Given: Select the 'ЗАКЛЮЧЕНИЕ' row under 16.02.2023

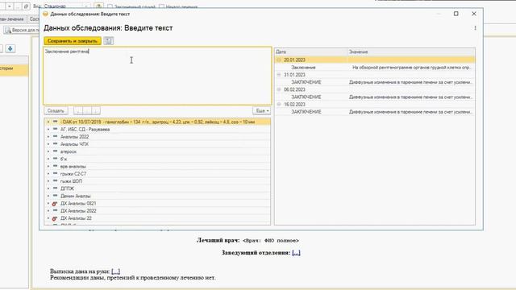Looking at the screenshot, I should click(x=375, y=112).
